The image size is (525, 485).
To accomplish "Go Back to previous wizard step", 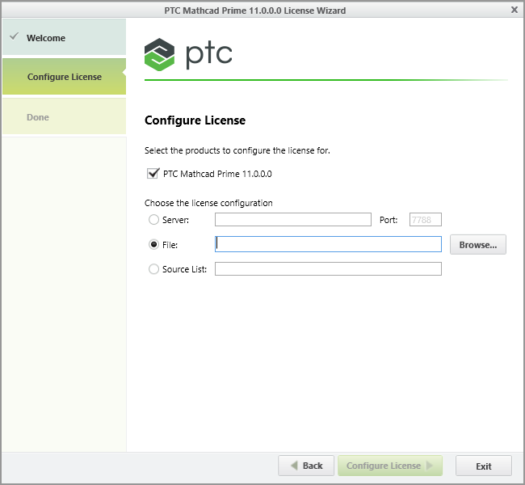I will point(306,466).
